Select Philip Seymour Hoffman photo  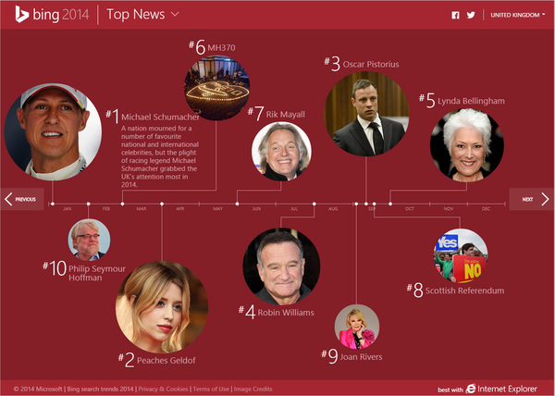click(89, 240)
